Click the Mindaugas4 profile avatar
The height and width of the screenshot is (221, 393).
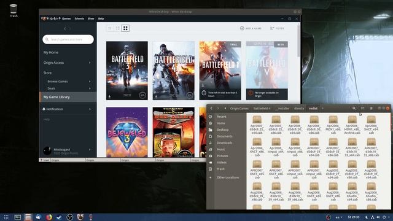click(47, 150)
